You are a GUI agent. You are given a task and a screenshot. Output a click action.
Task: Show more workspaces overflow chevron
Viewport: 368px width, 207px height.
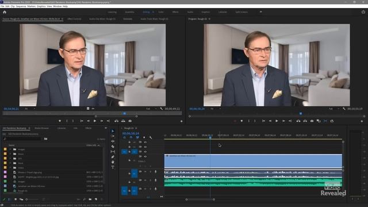point(260,11)
